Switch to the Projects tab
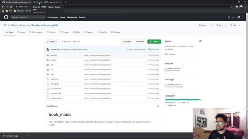The width and height of the screenshot is (248, 139). (x=64, y=32)
